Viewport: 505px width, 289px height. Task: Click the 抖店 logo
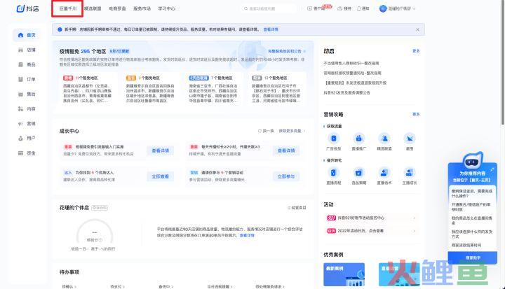coord(27,8)
